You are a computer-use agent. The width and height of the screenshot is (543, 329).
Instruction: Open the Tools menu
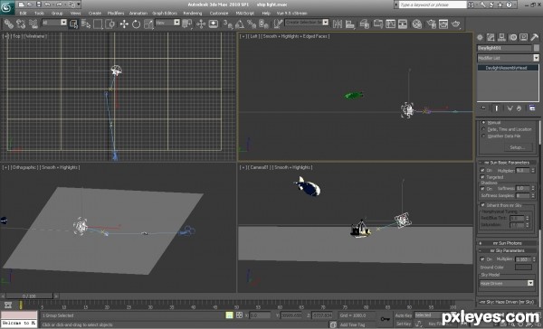click(x=39, y=14)
